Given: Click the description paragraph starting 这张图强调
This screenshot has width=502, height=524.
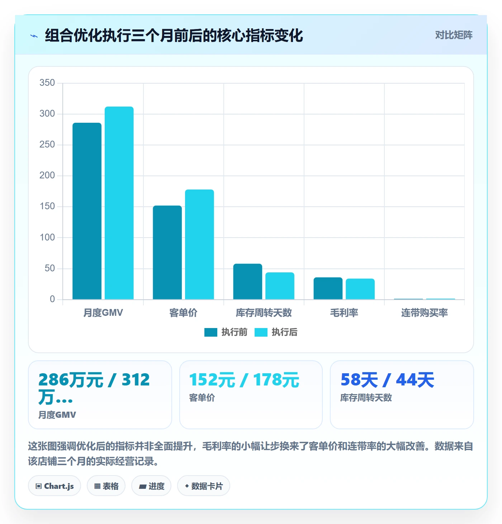Looking at the screenshot, I should 251,454.
